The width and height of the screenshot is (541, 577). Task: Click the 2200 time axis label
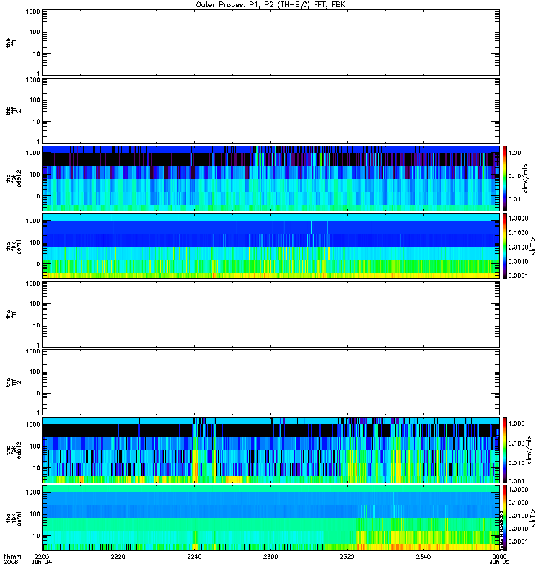coord(42,557)
